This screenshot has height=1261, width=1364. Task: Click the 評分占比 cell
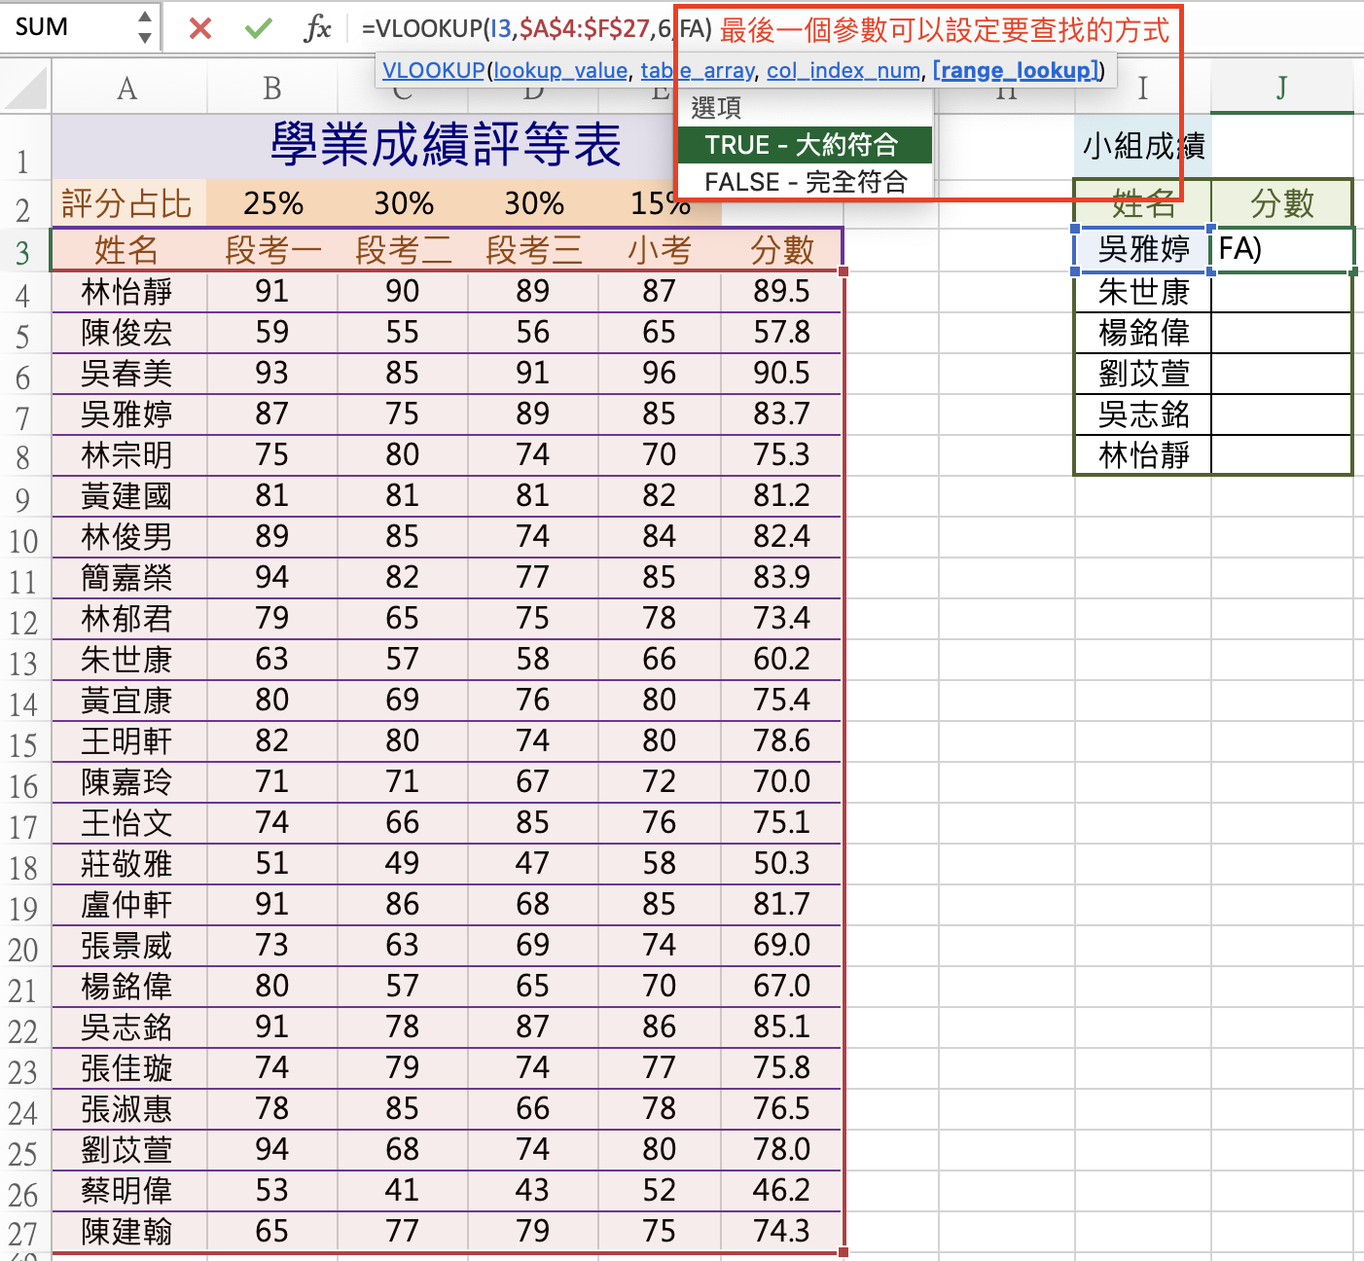pos(127,203)
